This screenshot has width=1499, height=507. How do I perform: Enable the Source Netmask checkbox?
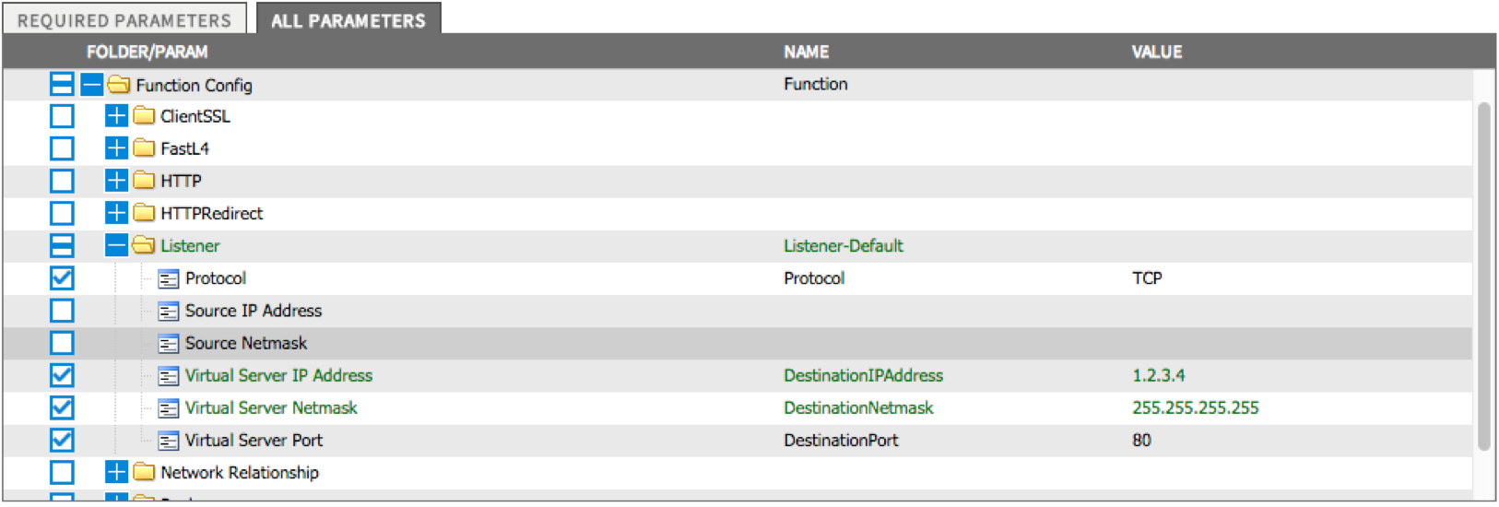[62, 343]
